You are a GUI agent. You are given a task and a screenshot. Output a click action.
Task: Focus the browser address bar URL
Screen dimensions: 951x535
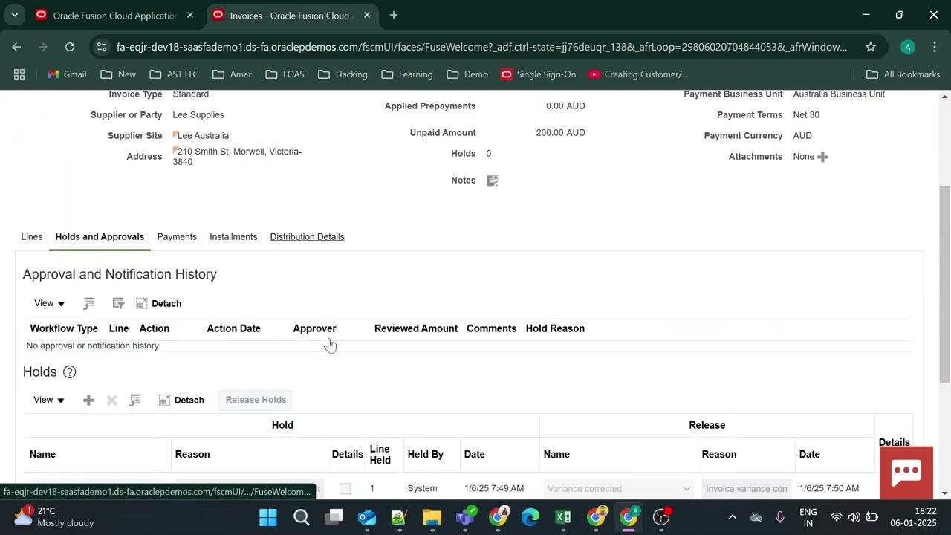pos(481,47)
